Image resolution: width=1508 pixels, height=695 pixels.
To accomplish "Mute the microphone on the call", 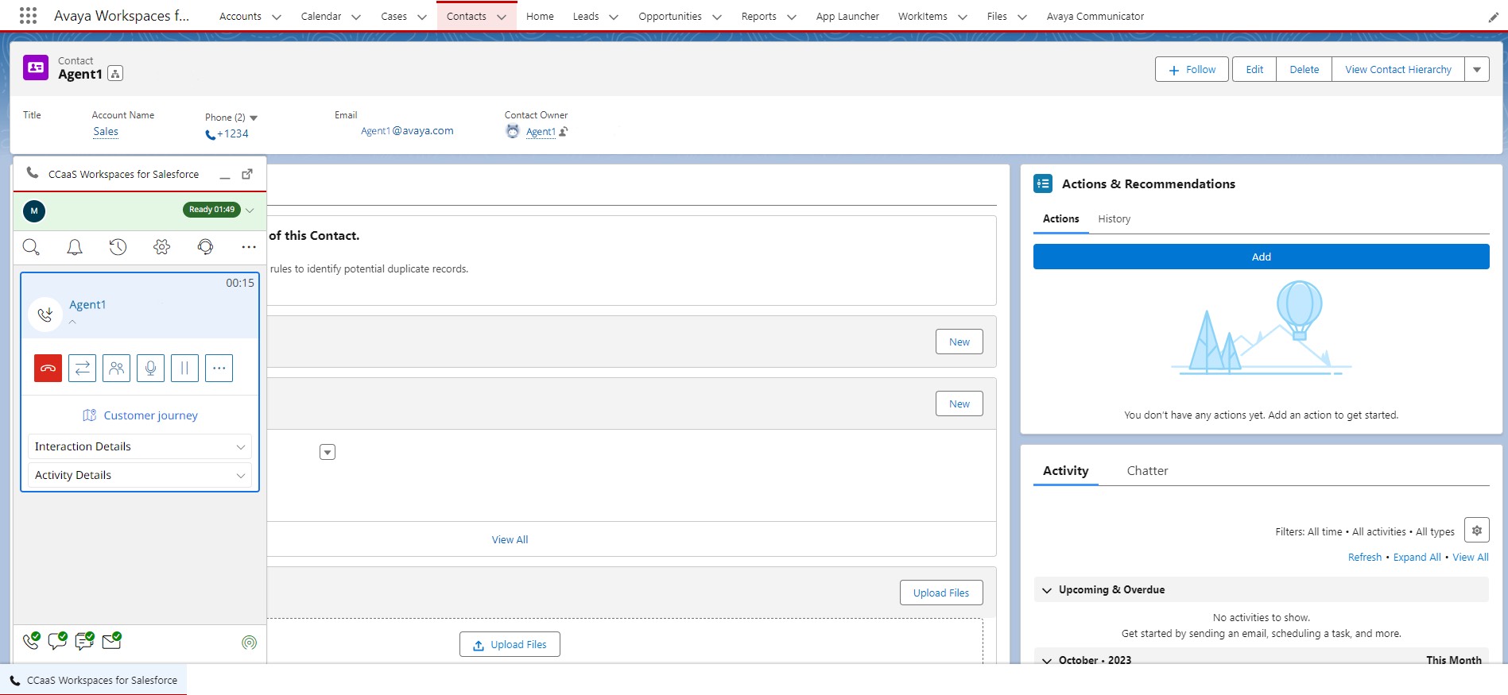I will point(150,368).
